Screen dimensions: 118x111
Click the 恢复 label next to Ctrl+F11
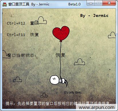(x=34, y=35)
